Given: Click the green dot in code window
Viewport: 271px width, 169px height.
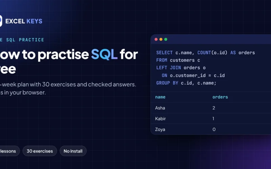Looking at the screenshot, I should coord(166,39).
